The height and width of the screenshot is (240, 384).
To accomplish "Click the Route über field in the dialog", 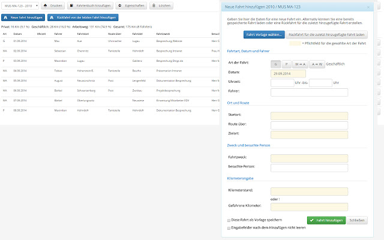I will [310, 125].
